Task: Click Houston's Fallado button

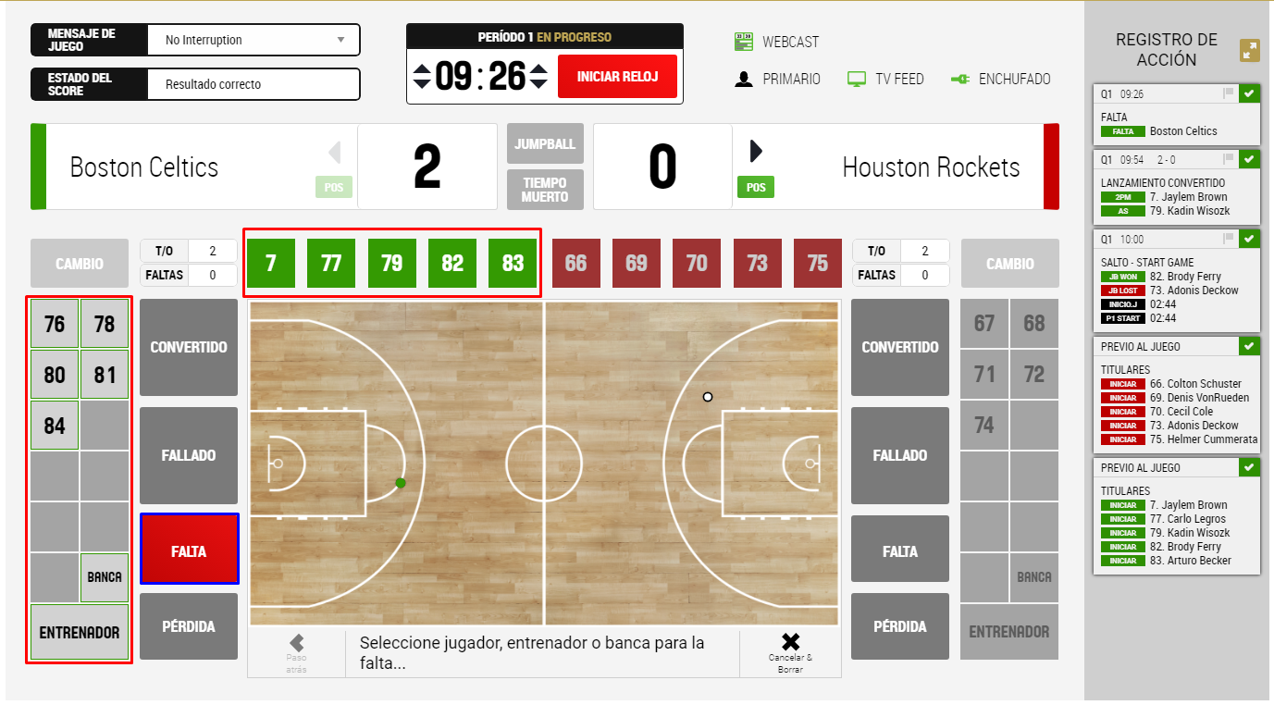Action: click(900, 455)
